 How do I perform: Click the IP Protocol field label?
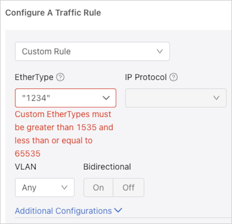[x=146, y=77]
